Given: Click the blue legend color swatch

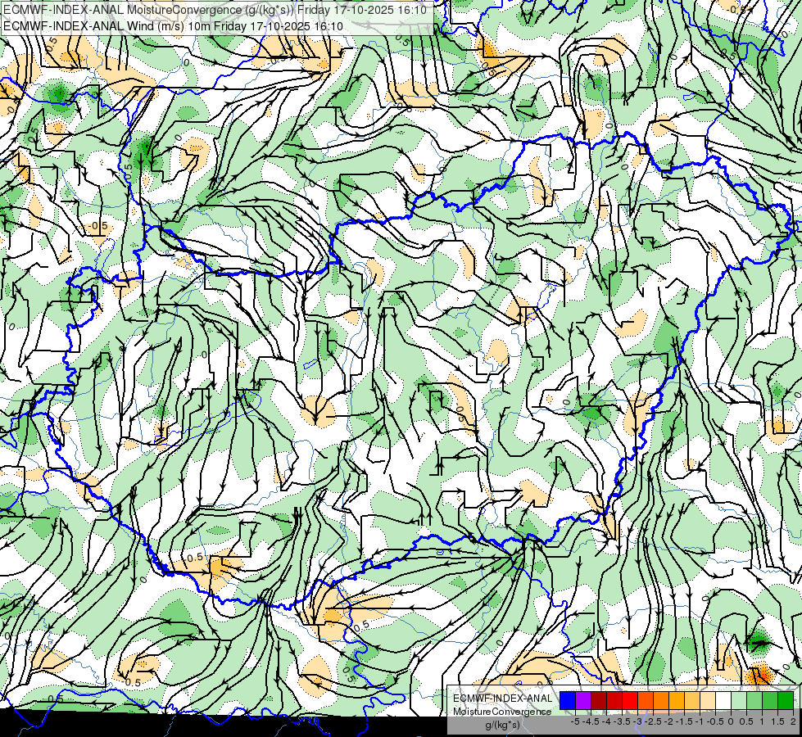Looking at the screenshot, I should click(x=568, y=700).
